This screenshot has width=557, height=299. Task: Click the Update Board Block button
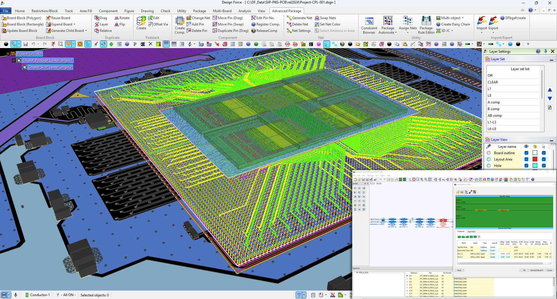pos(19,31)
